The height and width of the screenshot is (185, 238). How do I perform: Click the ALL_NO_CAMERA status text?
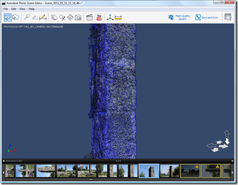[x=35, y=27]
